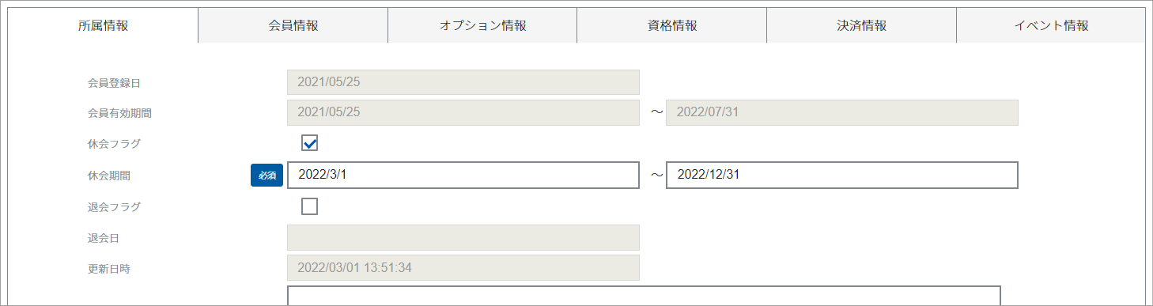Click the 会員有効期間 end date 2022/07/31
Screen dimensions: 1153x306
(x=842, y=112)
